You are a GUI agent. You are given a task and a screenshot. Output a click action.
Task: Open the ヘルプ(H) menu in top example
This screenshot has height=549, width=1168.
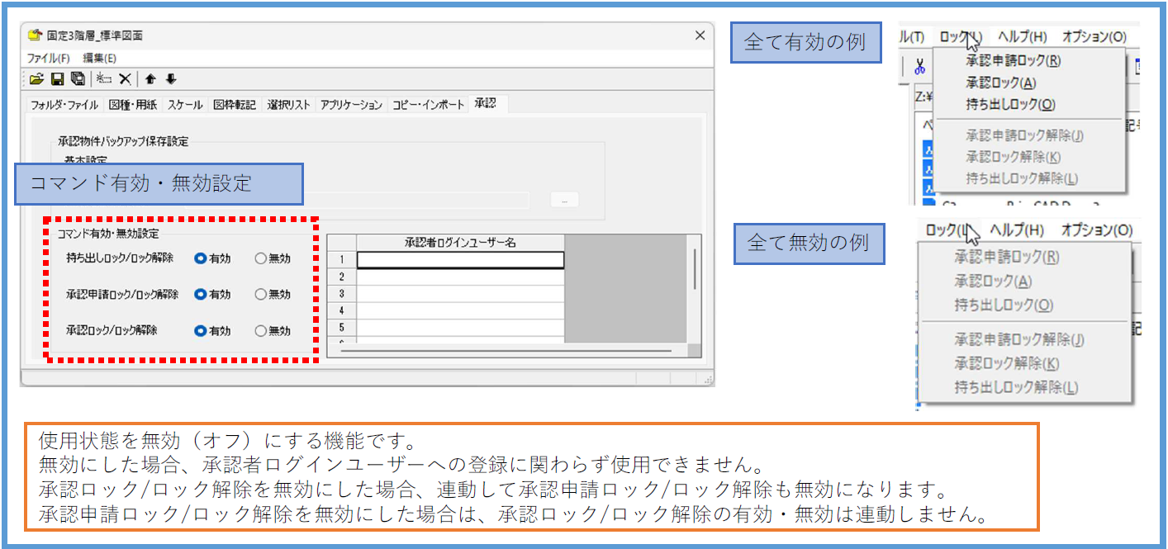1022,36
